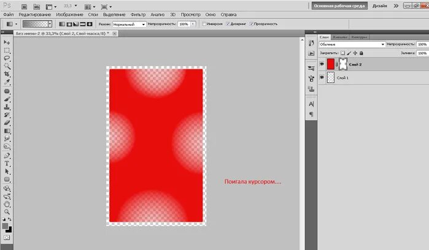Show more workspaces via double chevron
The height and width of the screenshot is (250, 429).
[x=396, y=6]
